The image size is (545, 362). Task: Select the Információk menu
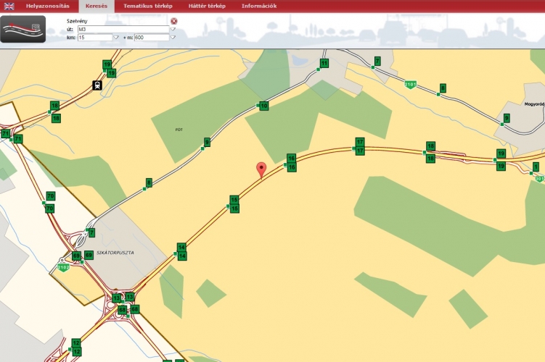(x=258, y=6)
